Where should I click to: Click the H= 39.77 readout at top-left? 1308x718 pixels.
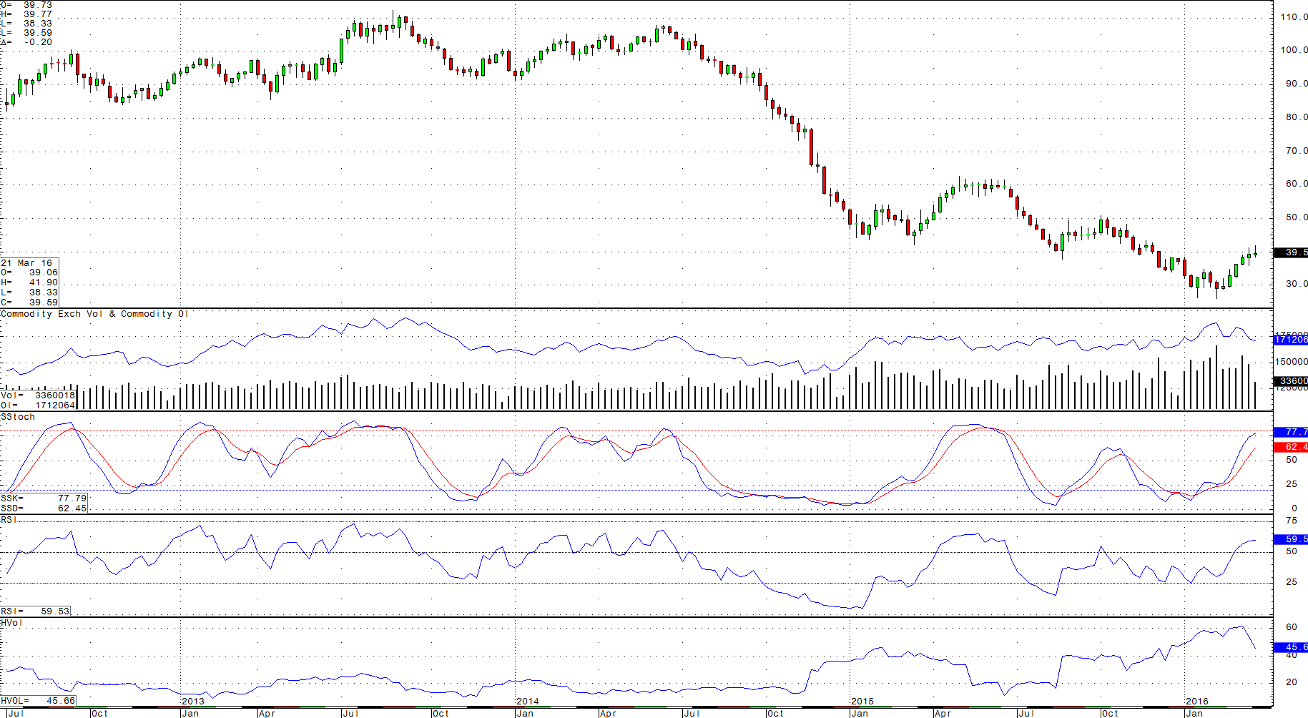26,14
